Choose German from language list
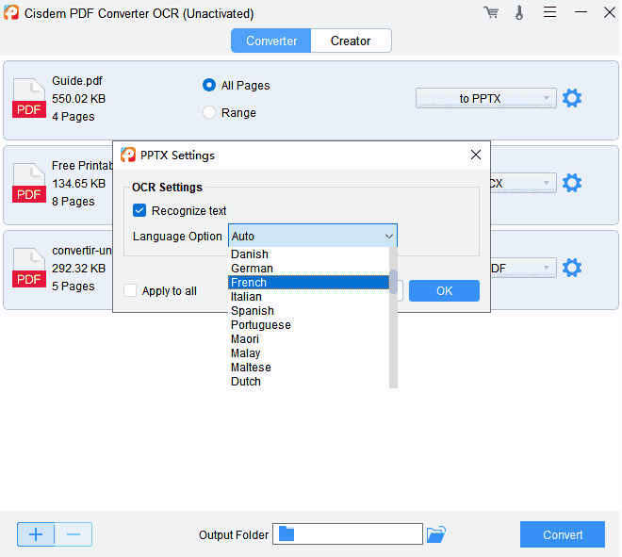The width and height of the screenshot is (622, 557). coord(308,269)
